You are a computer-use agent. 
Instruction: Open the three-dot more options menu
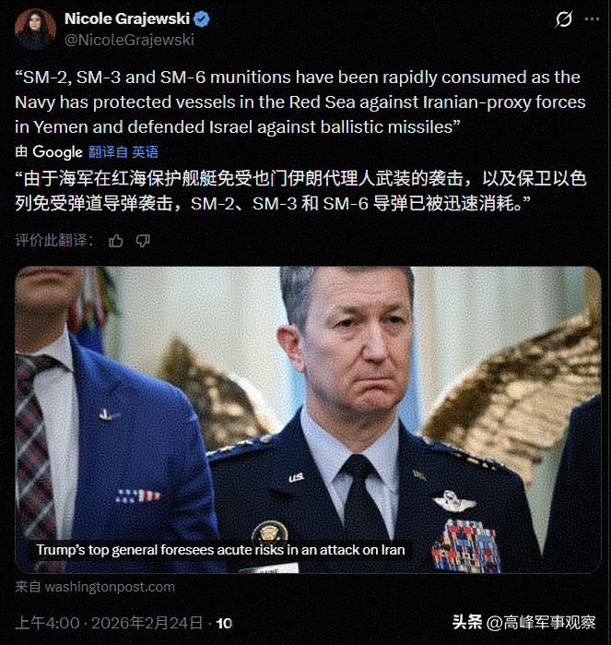point(592,19)
